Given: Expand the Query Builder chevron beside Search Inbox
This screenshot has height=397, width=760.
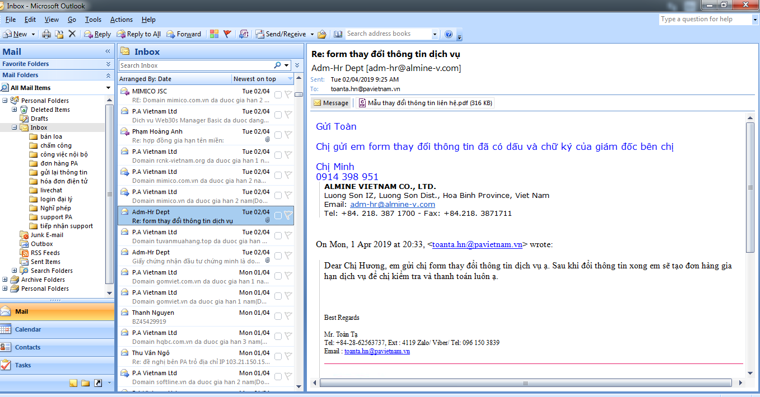Looking at the screenshot, I should (x=297, y=65).
